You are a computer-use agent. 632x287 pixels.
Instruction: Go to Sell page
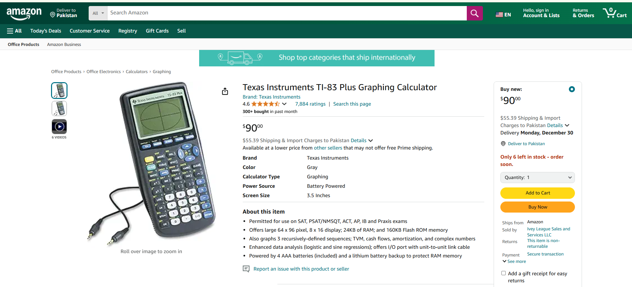(181, 31)
